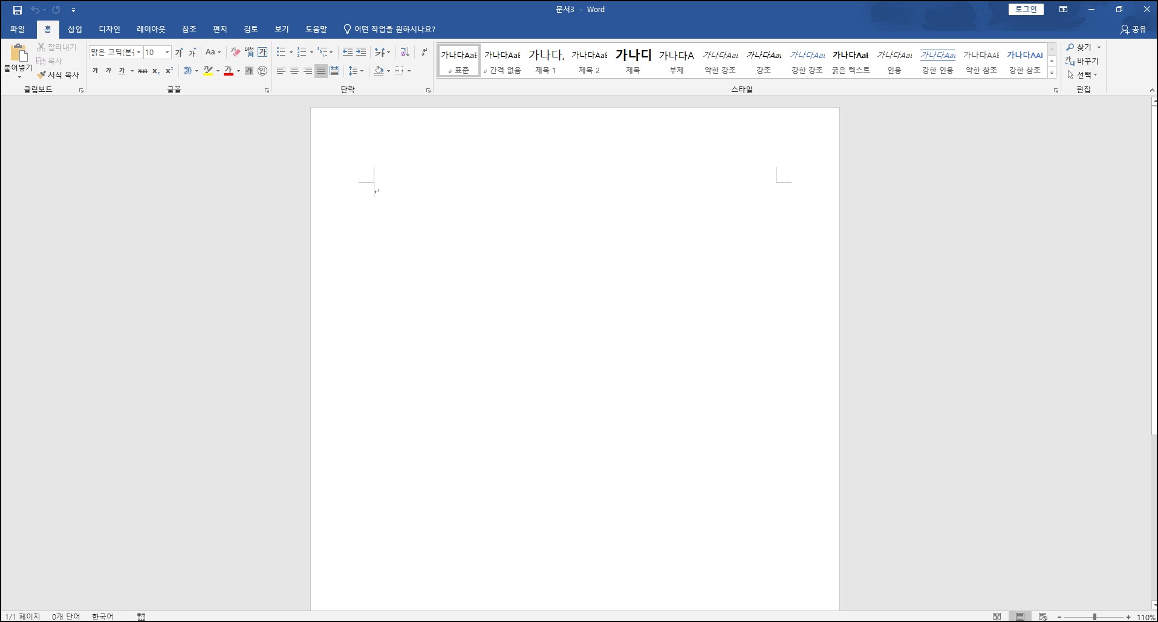The image size is (1158, 622).
Task: Toggle character shading (gray 가) button
Action: tap(249, 71)
